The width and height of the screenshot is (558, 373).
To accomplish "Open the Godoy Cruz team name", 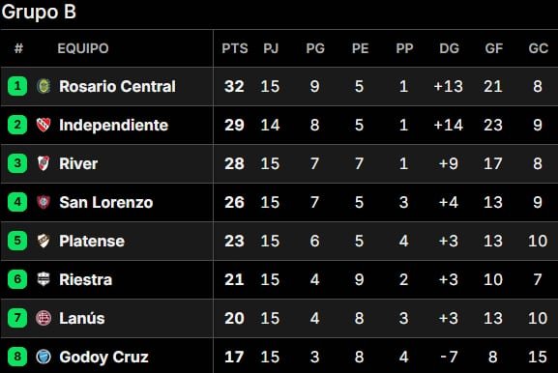I will click(103, 357).
